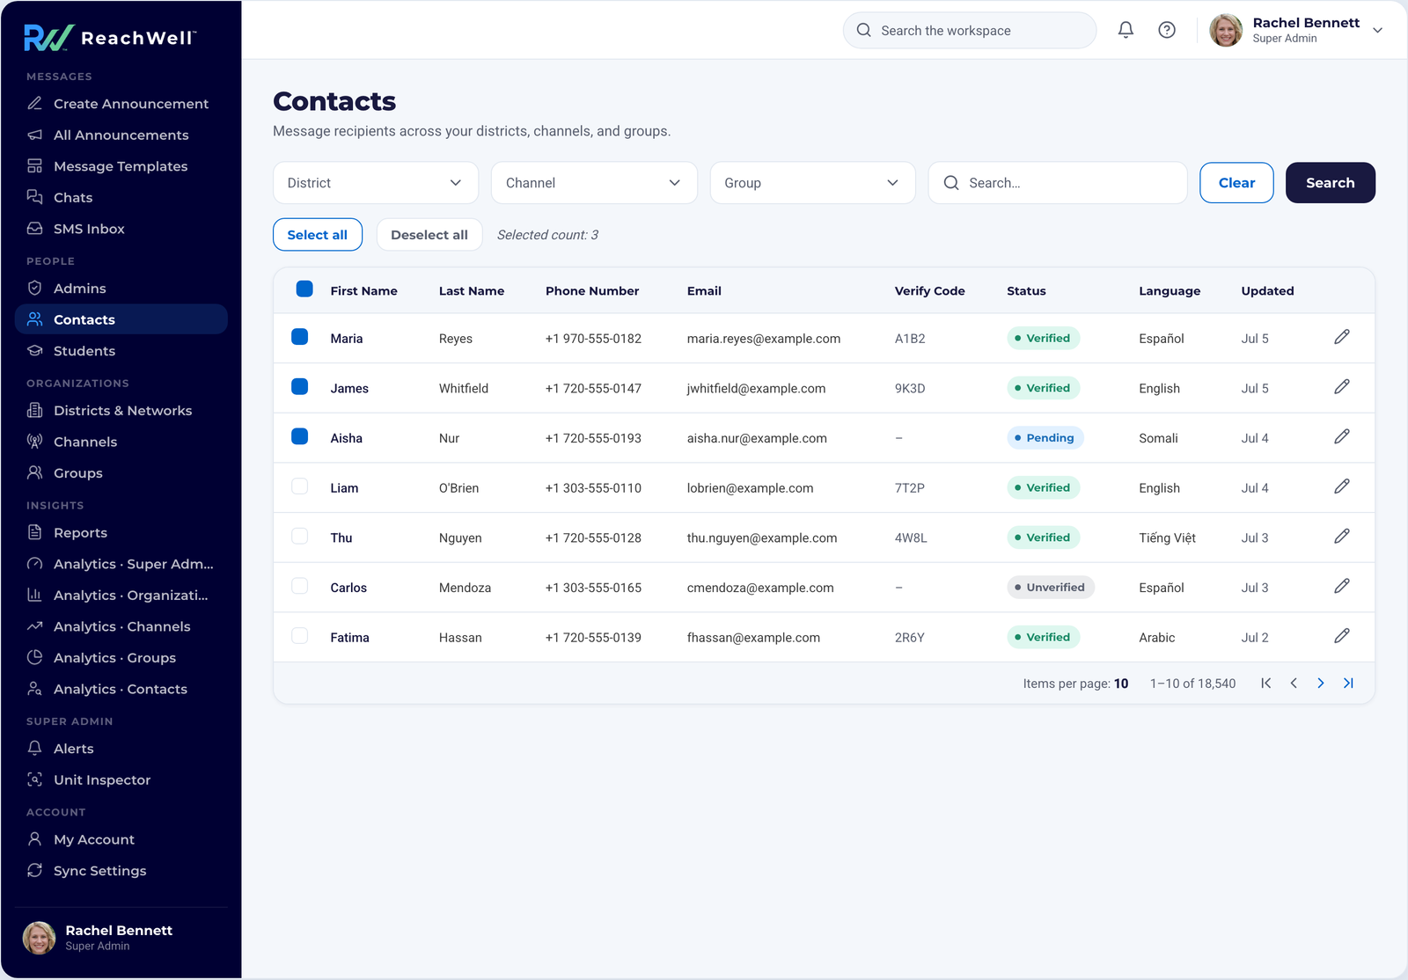Edit Thu Nguyen via pencil icon
1408x980 pixels.
[x=1342, y=537]
